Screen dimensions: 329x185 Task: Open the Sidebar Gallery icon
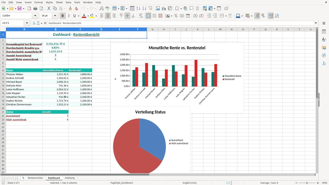click(324, 47)
